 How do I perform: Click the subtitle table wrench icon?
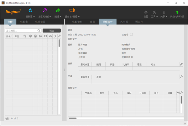tap(181, 77)
